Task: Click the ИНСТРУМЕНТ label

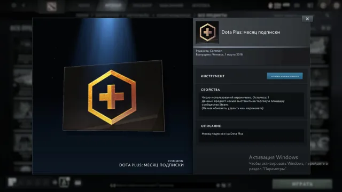Action: [213, 76]
